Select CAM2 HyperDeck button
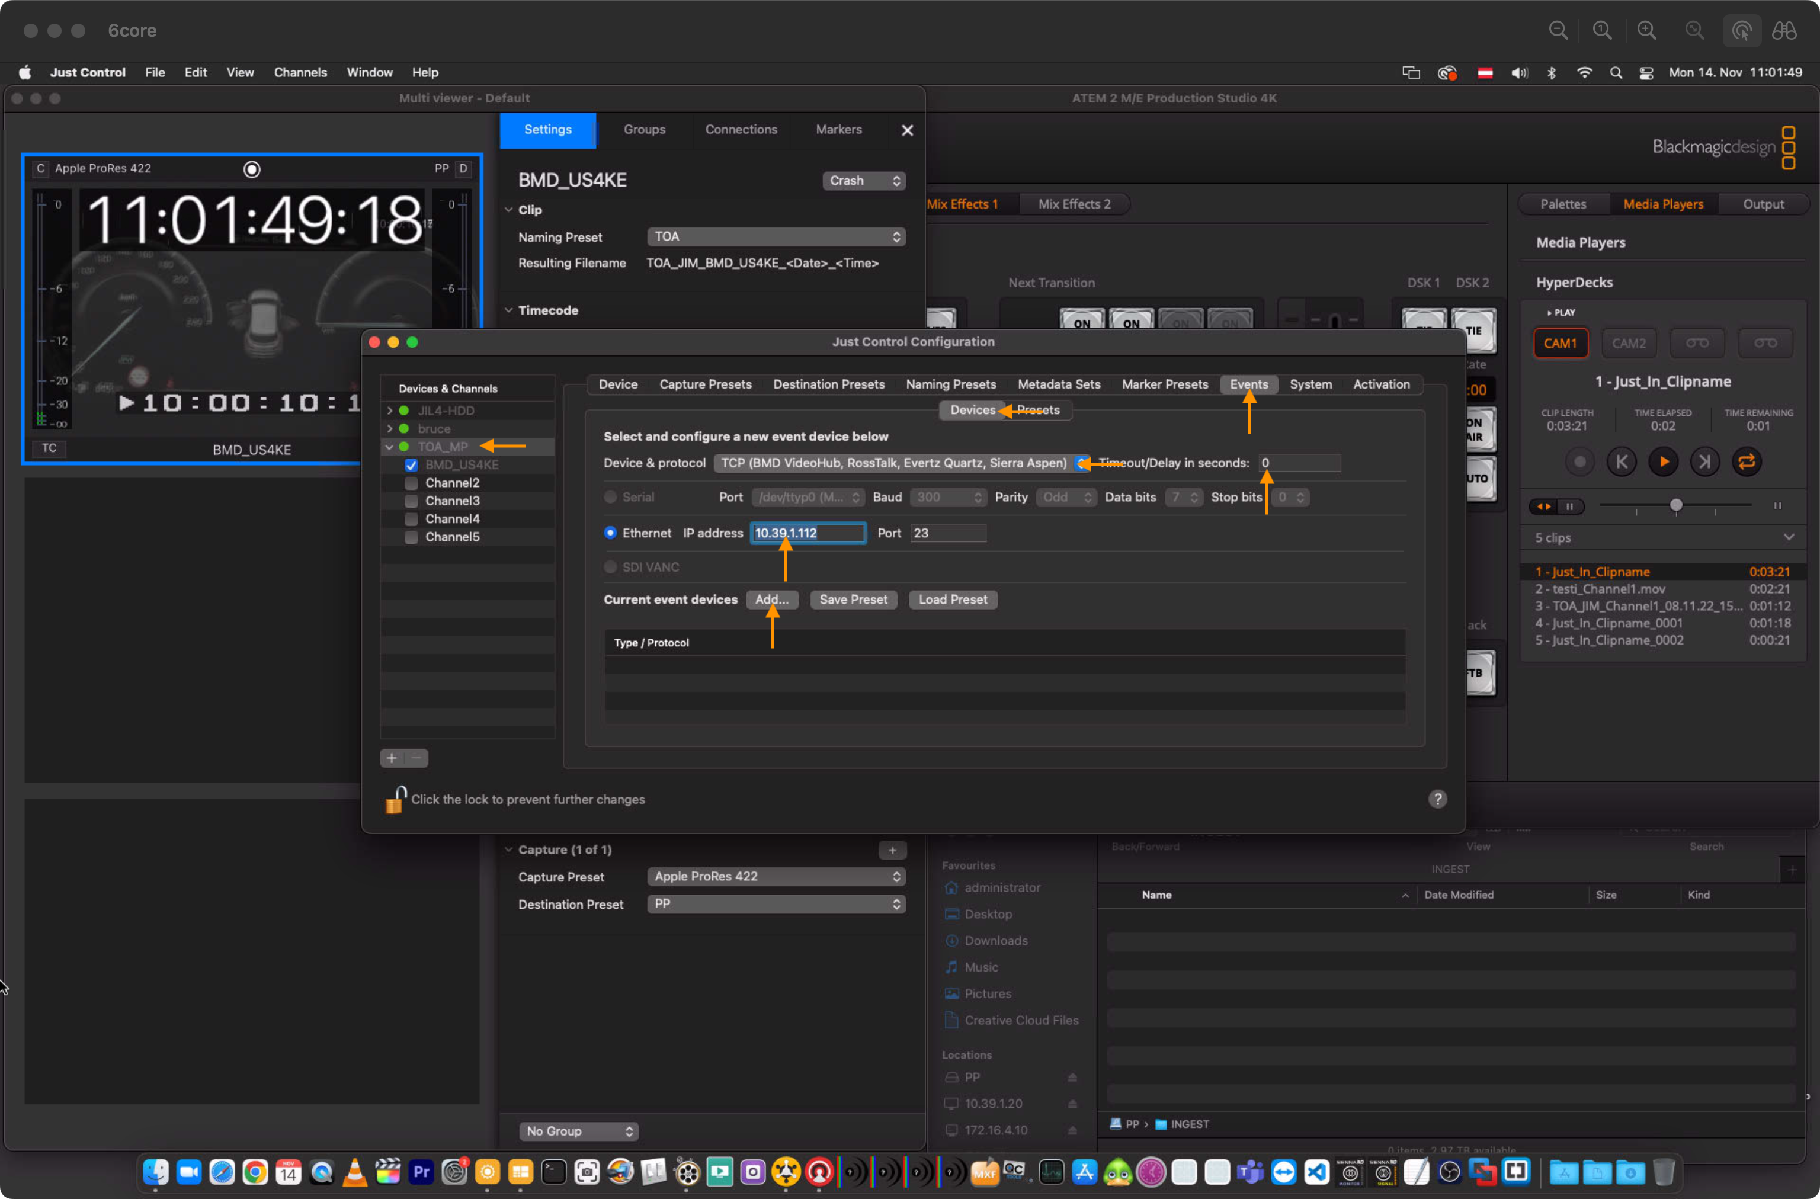 click(x=1628, y=344)
